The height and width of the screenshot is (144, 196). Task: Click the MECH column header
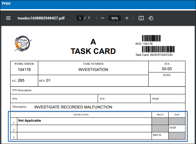(160, 115)
